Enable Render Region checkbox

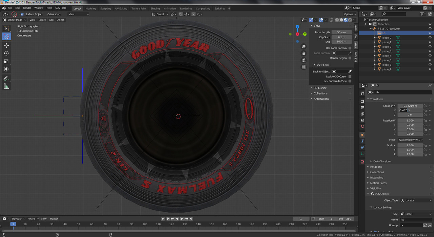pos(350,58)
